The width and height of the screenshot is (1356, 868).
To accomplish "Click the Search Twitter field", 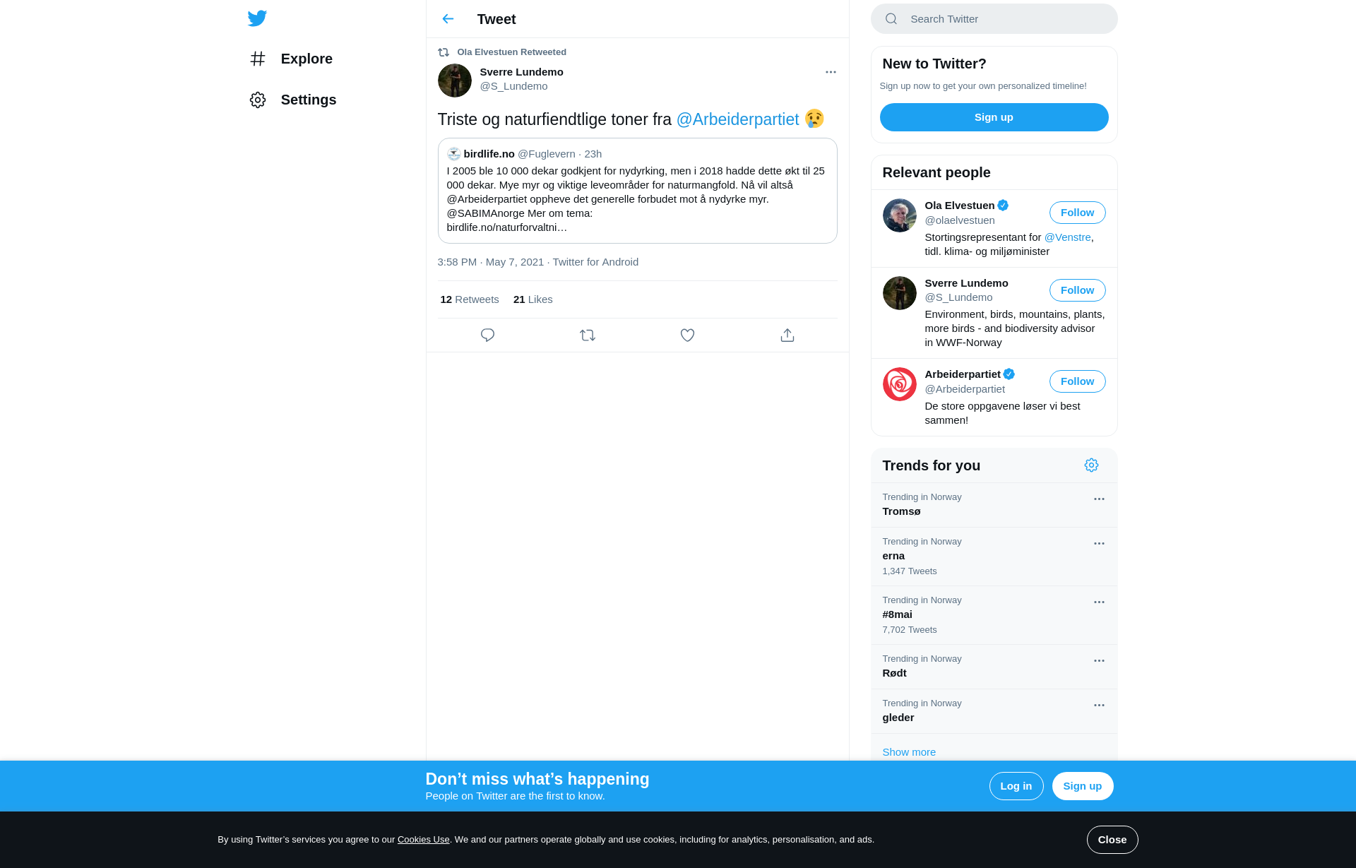I will (994, 19).
